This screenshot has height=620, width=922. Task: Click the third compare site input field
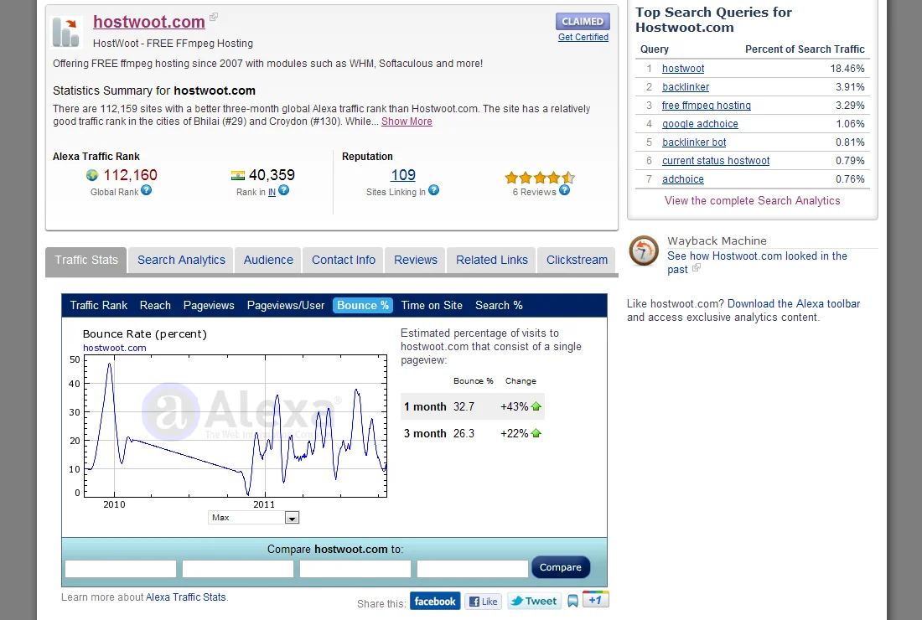coord(355,568)
